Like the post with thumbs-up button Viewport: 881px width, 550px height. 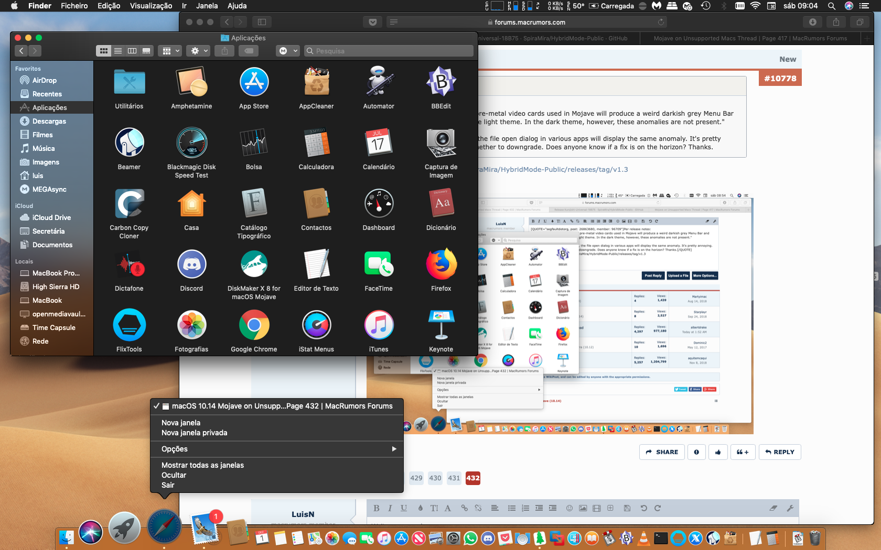pos(718,452)
